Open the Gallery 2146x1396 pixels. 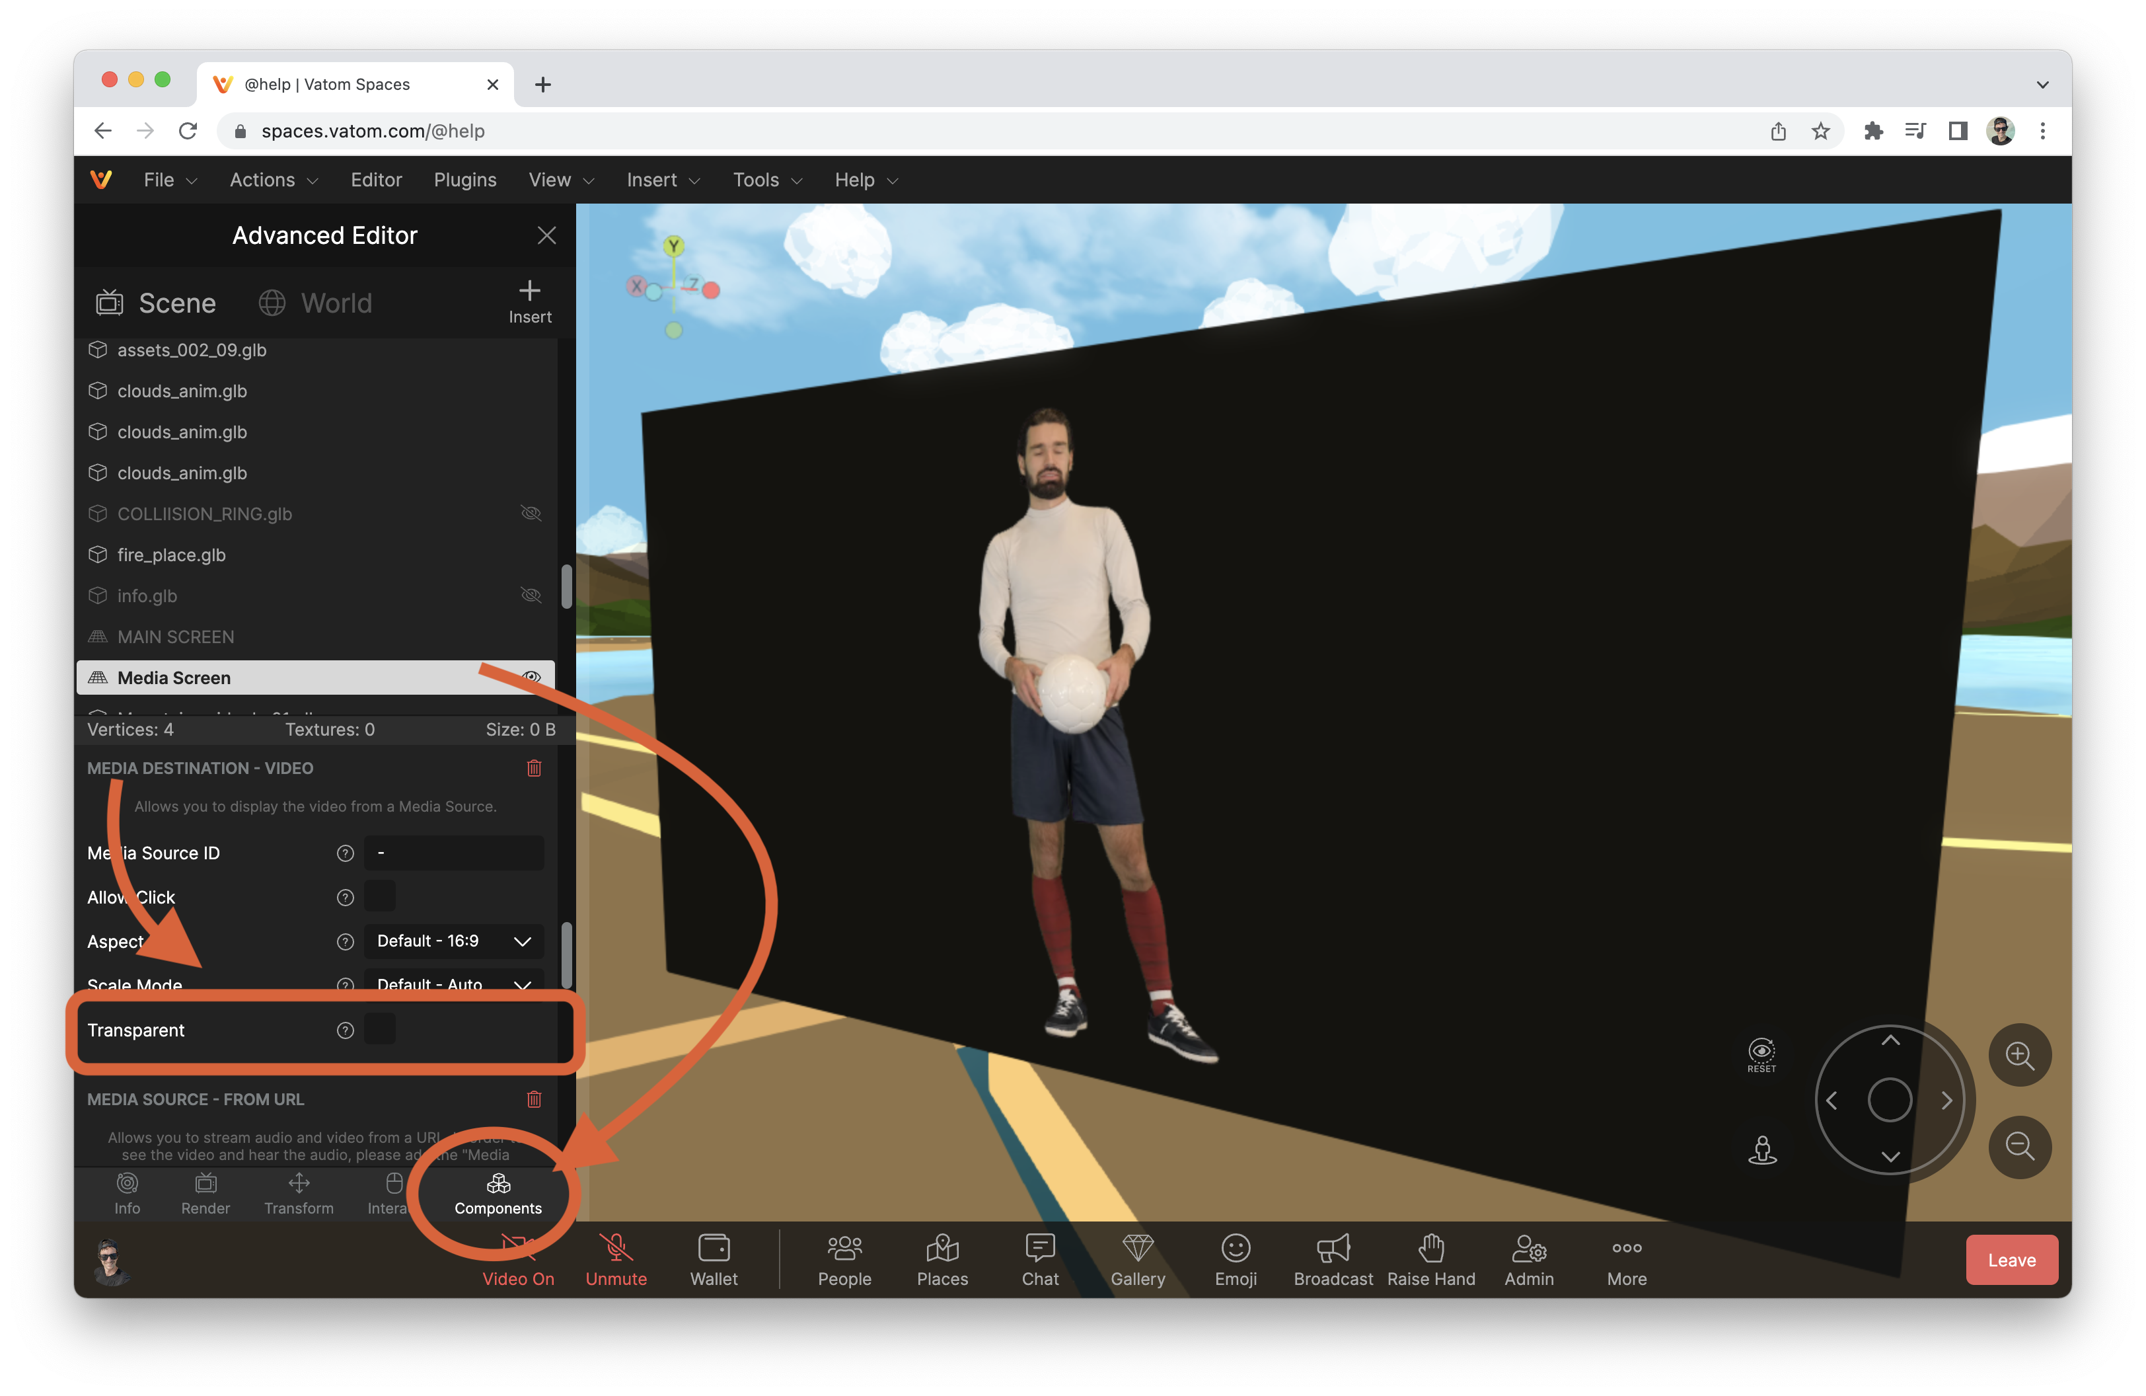(x=1137, y=1260)
